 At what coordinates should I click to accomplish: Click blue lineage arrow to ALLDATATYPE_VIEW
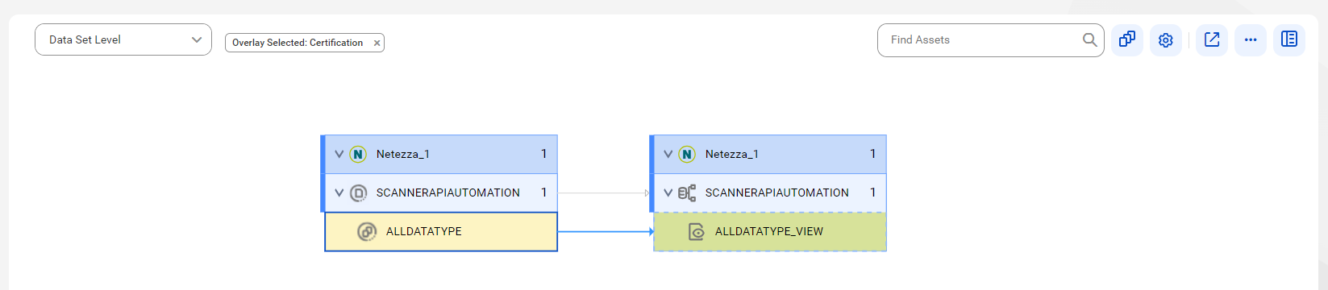(606, 231)
